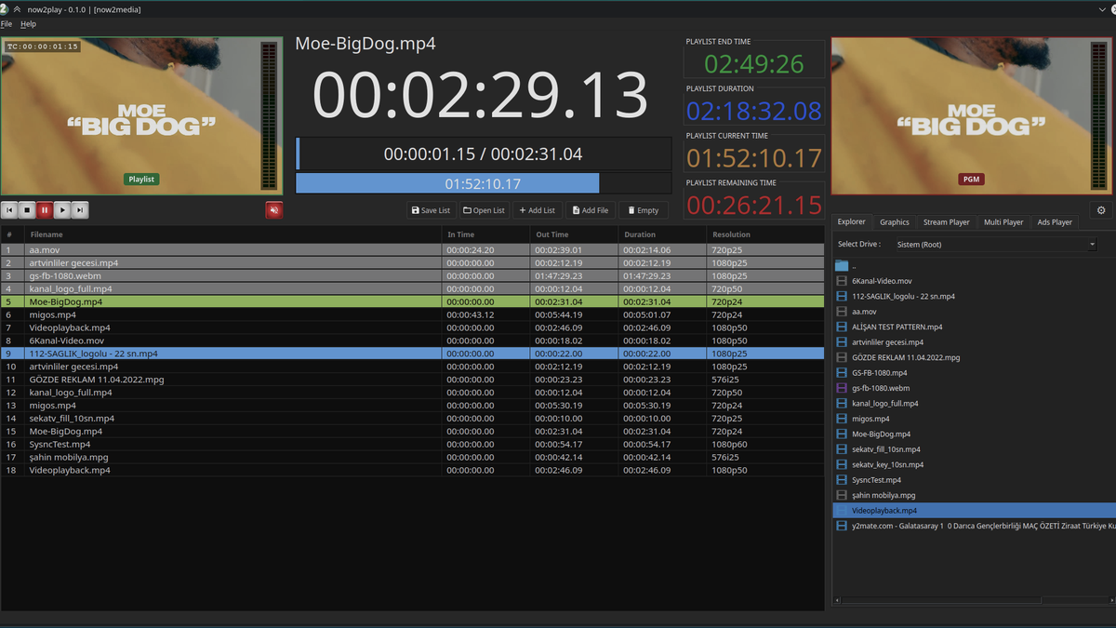The height and width of the screenshot is (628, 1116).
Task: Pause playout with the red pause button
Action: click(x=45, y=211)
